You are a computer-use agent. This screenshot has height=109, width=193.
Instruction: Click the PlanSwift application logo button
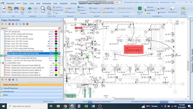pos(2,3)
